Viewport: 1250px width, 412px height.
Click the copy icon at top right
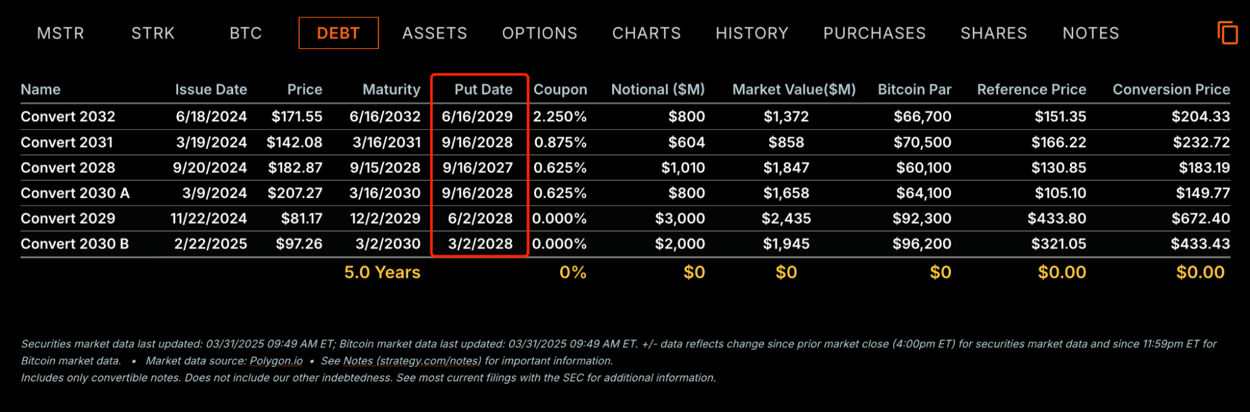(x=1227, y=33)
